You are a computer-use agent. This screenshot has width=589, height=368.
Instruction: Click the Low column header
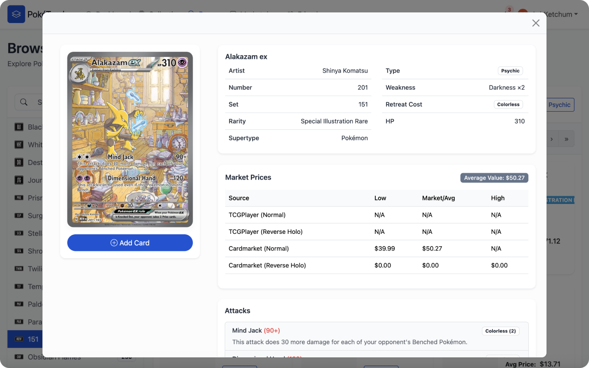pos(380,198)
